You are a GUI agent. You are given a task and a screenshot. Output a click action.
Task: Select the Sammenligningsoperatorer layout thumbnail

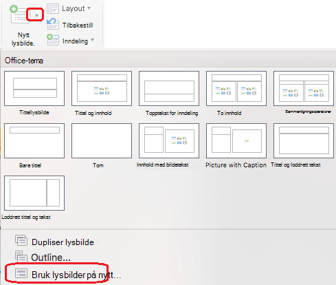304,88
